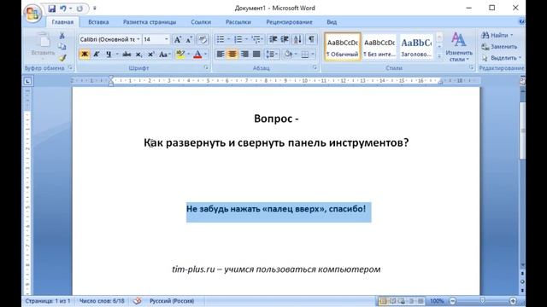Viewport: 547px width, 307px height.
Task: Open the Изменить стили menu
Action: pos(459,47)
